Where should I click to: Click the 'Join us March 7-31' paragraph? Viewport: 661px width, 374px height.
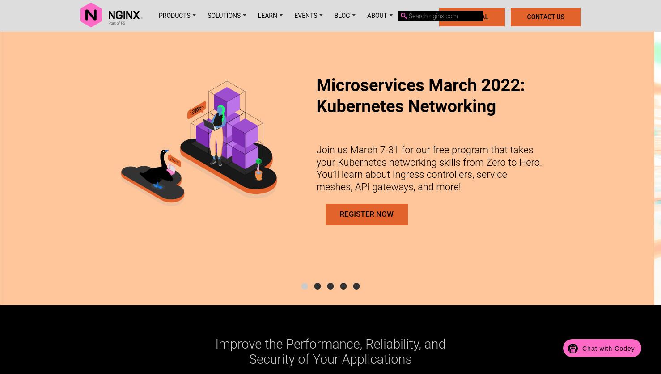[429, 168]
